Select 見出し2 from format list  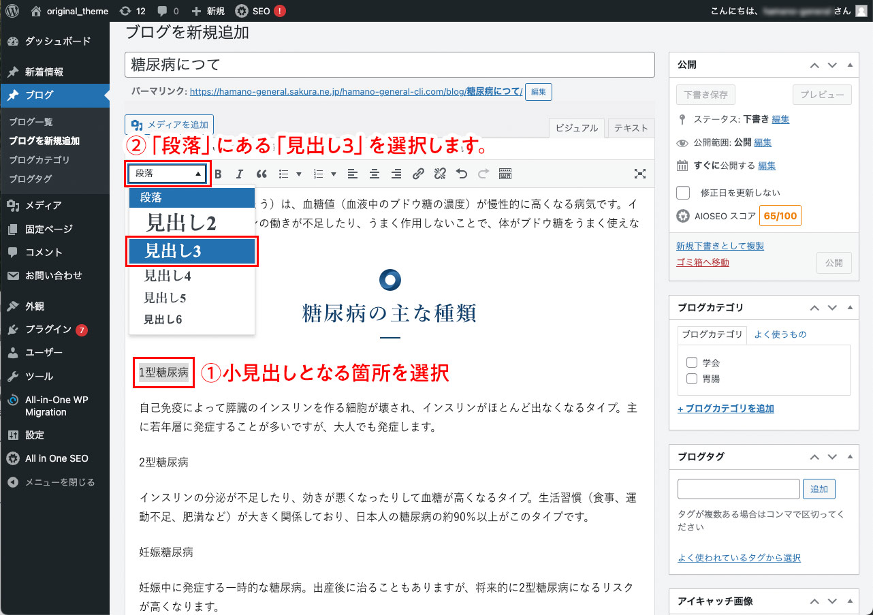pos(192,222)
